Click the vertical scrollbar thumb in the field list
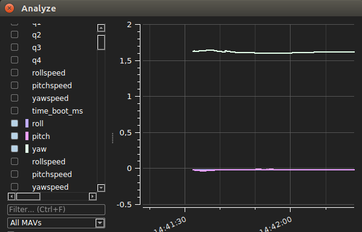The height and width of the screenshot is (232, 362). coord(101,42)
